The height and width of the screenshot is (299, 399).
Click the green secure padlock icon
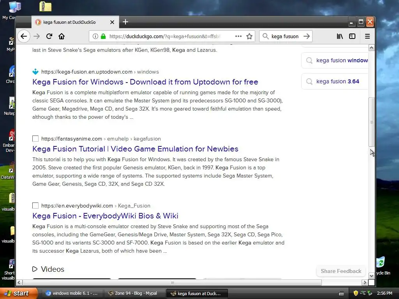103,36
